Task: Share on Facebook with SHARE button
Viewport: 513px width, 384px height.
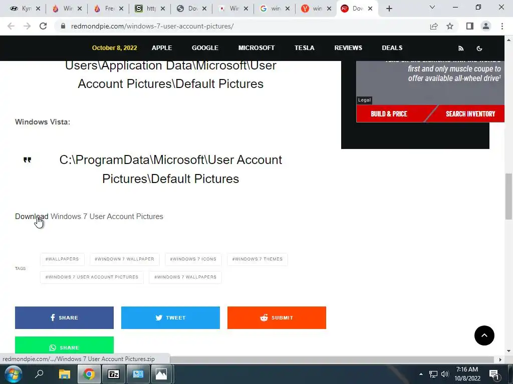Action: [x=64, y=317]
